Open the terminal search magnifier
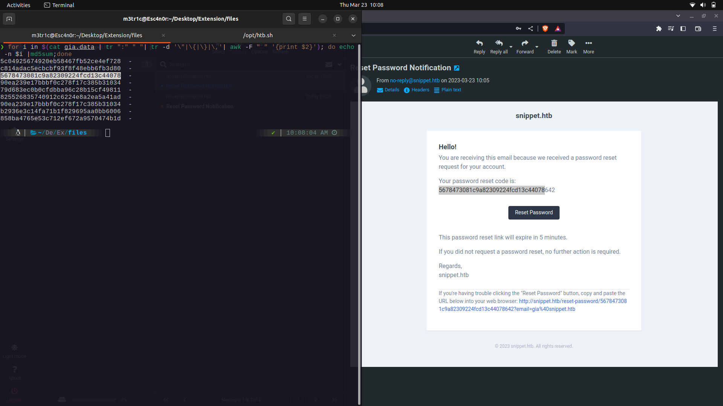The image size is (723, 406). point(288,18)
